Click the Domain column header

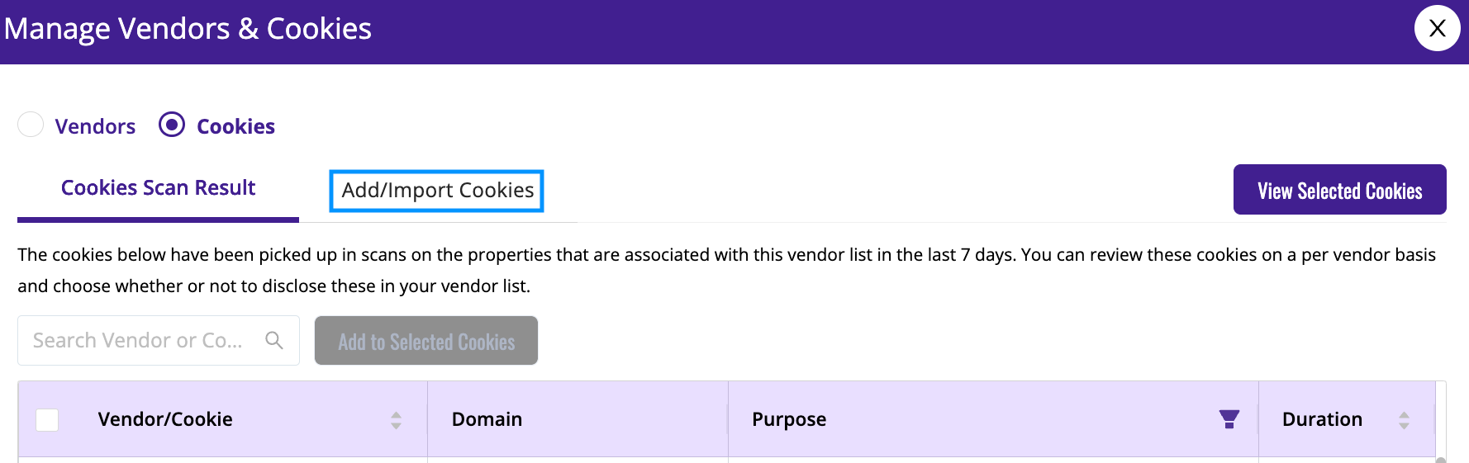point(487,419)
